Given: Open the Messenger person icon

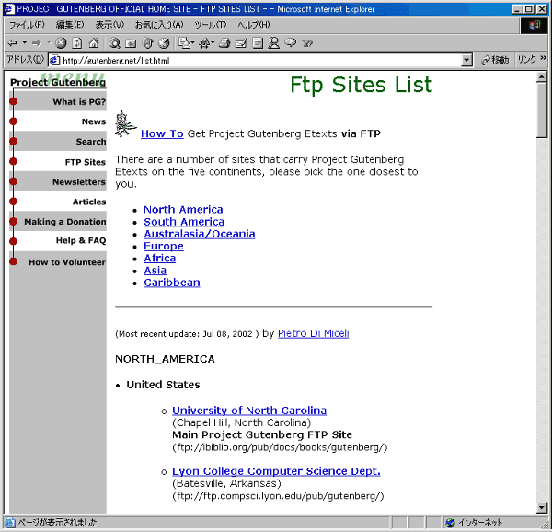Looking at the screenshot, I should coord(273,43).
